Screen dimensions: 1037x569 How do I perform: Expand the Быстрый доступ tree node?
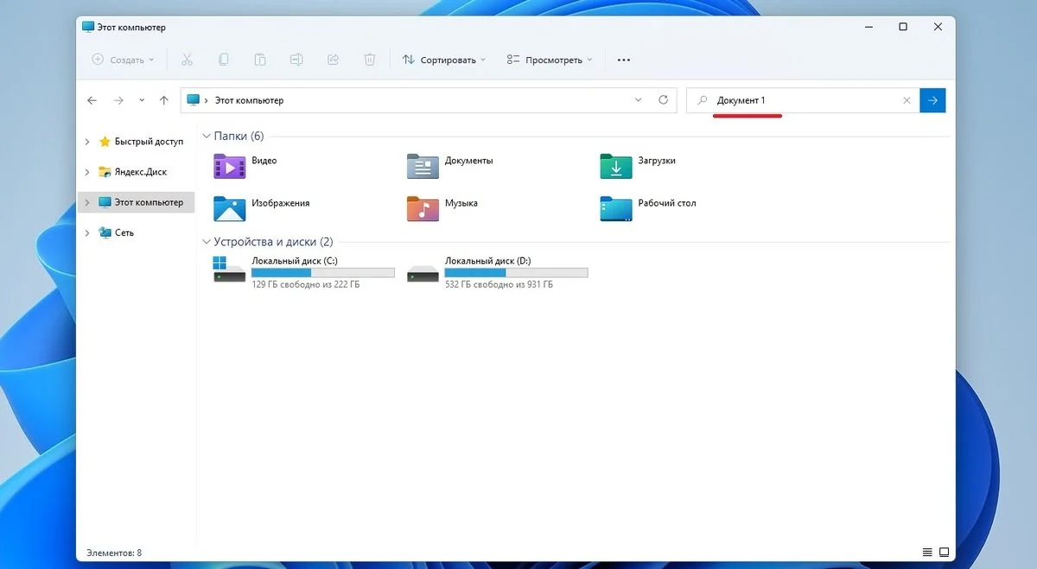(87, 142)
